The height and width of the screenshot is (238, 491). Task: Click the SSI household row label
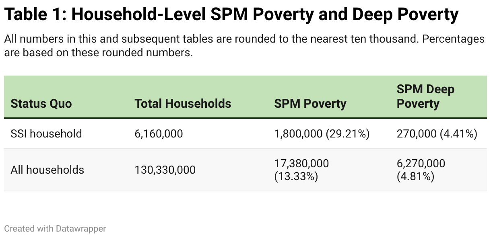[46, 133]
